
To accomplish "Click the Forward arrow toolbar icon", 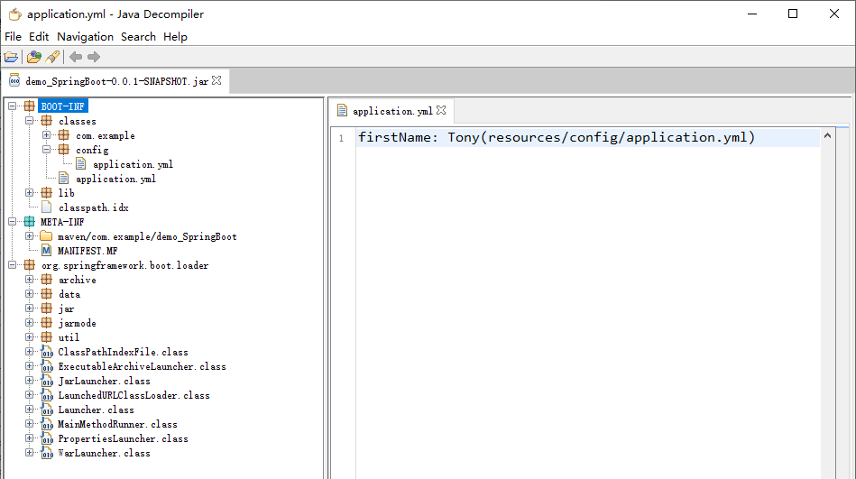I will [x=94, y=57].
